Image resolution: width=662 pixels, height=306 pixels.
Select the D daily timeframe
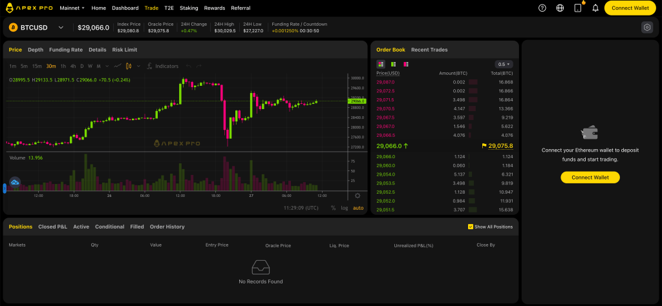(82, 66)
